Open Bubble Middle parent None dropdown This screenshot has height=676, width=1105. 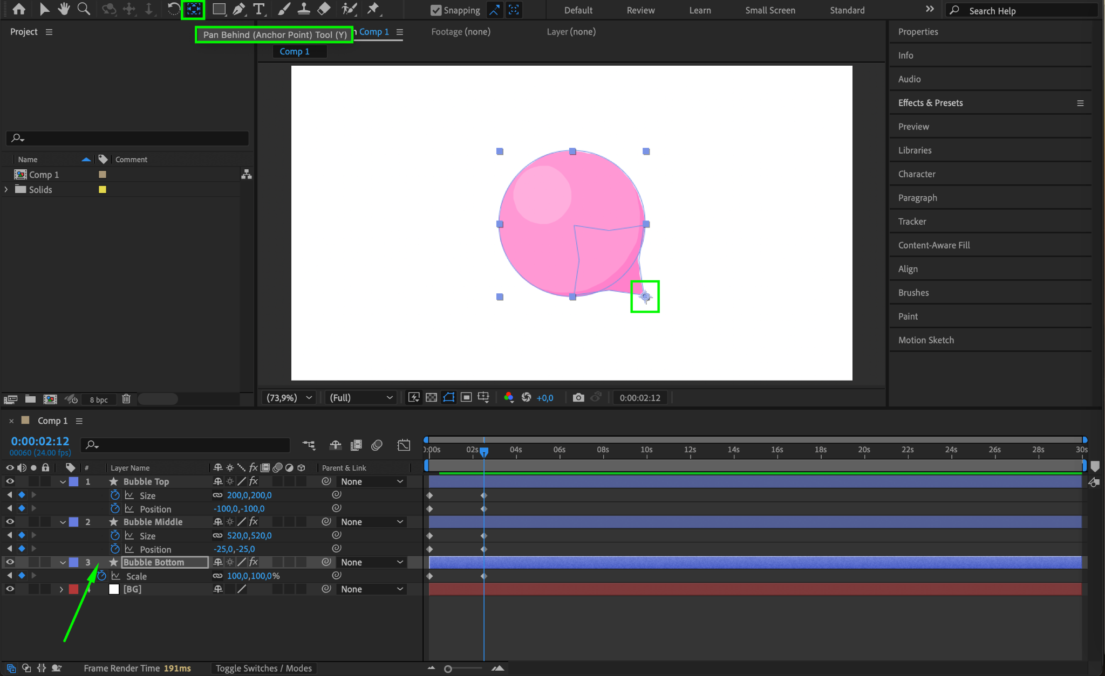click(x=372, y=522)
